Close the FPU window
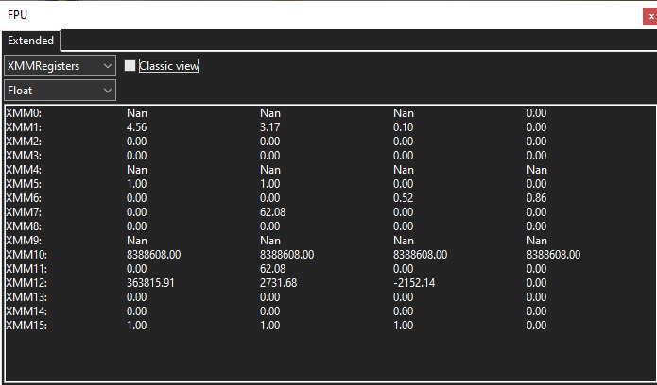 click(x=648, y=15)
